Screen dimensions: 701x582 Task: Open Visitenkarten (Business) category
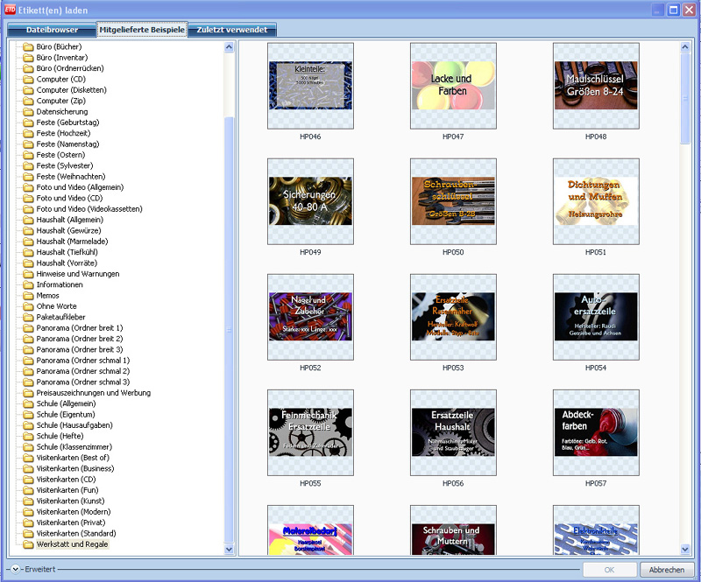(74, 468)
